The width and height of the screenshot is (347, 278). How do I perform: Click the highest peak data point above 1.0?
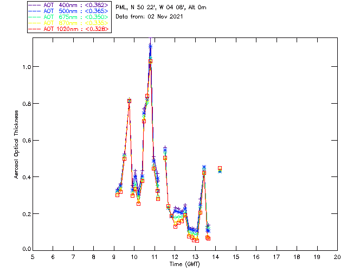point(150,46)
